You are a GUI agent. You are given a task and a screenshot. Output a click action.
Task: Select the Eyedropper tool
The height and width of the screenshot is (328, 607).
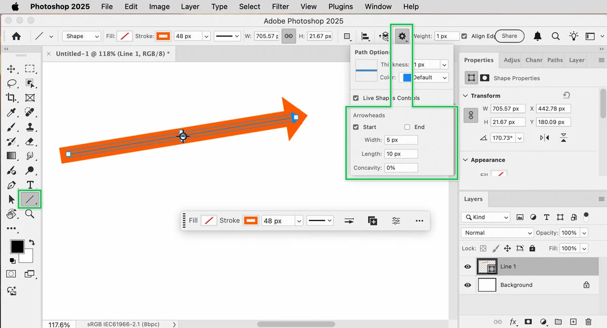pos(11,113)
